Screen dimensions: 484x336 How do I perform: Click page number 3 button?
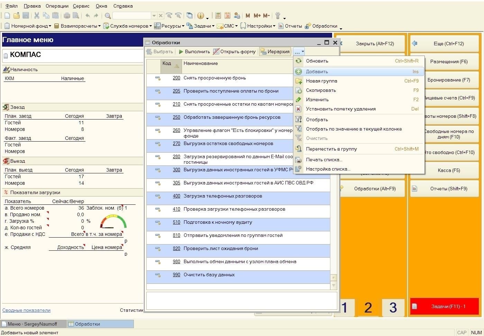click(x=393, y=307)
